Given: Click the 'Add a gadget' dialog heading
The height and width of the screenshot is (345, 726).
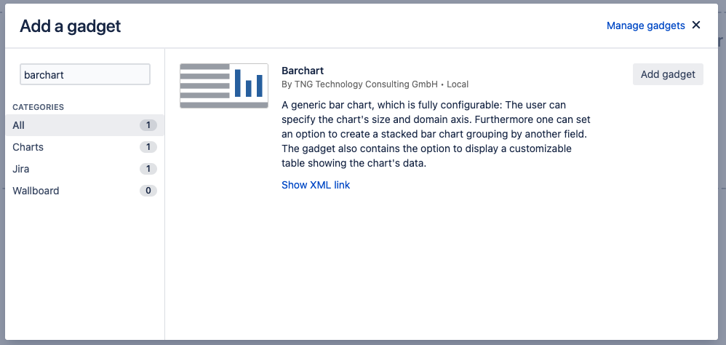Looking at the screenshot, I should coord(70,27).
